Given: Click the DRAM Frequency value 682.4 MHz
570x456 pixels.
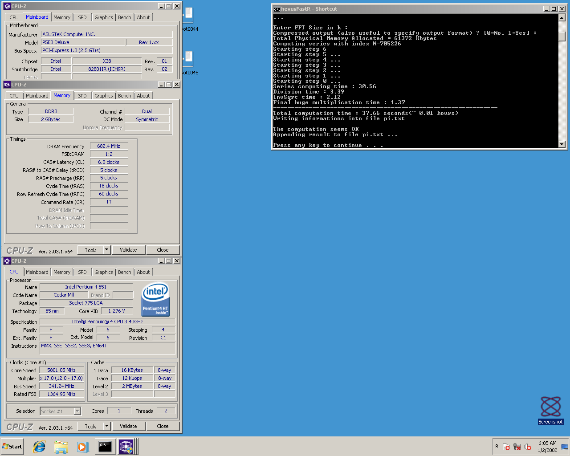Looking at the screenshot, I should (x=109, y=146).
